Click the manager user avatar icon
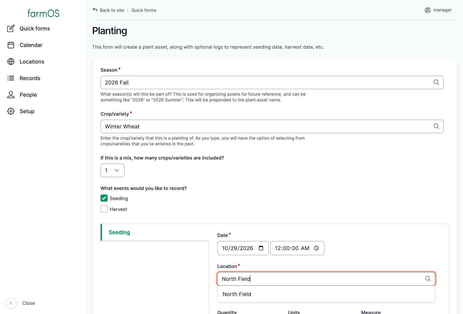This screenshot has height=314, width=463. point(427,10)
